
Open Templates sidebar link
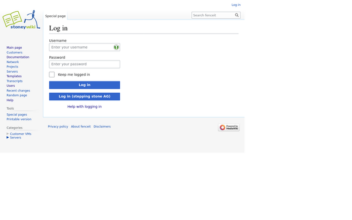(x=14, y=76)
